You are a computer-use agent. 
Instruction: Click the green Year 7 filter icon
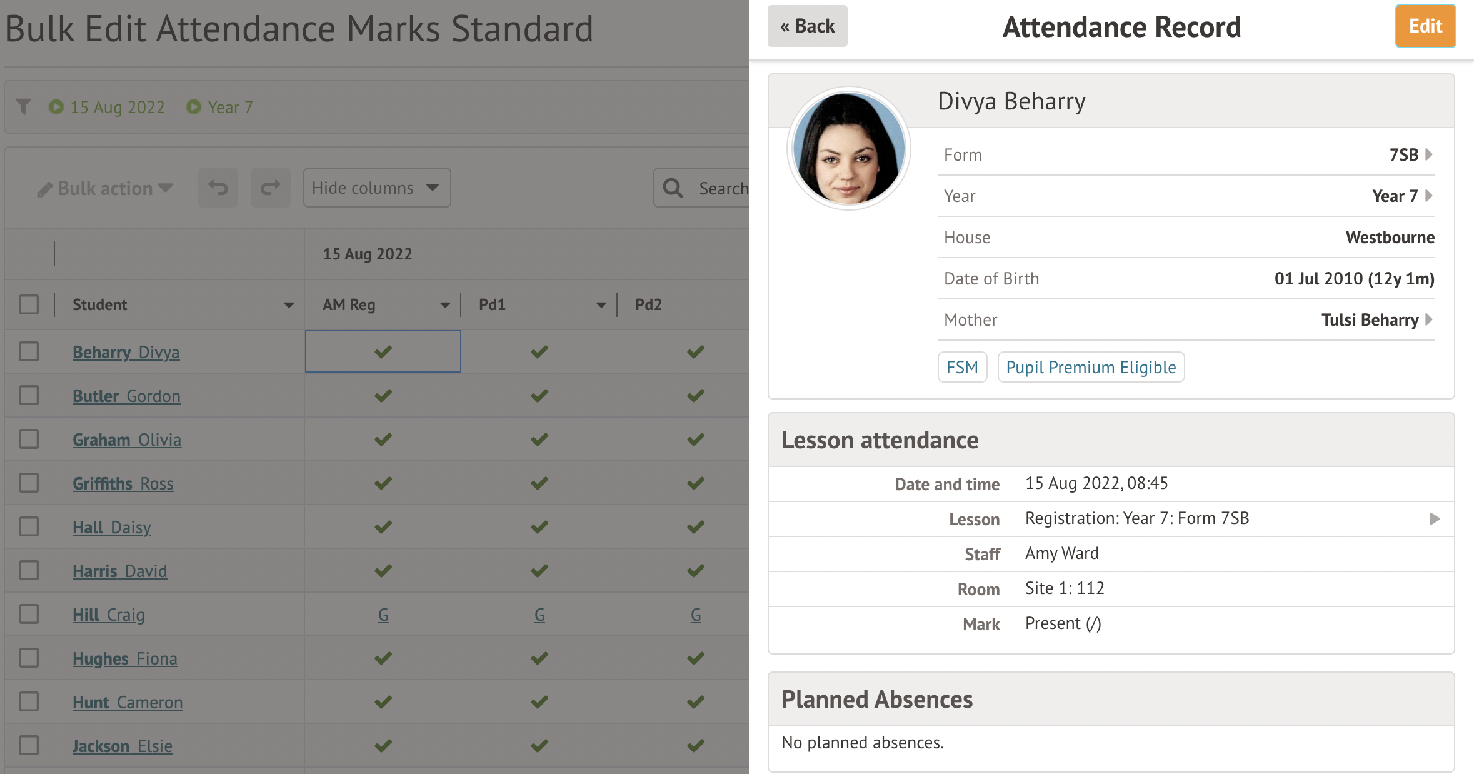click(194, 107)
